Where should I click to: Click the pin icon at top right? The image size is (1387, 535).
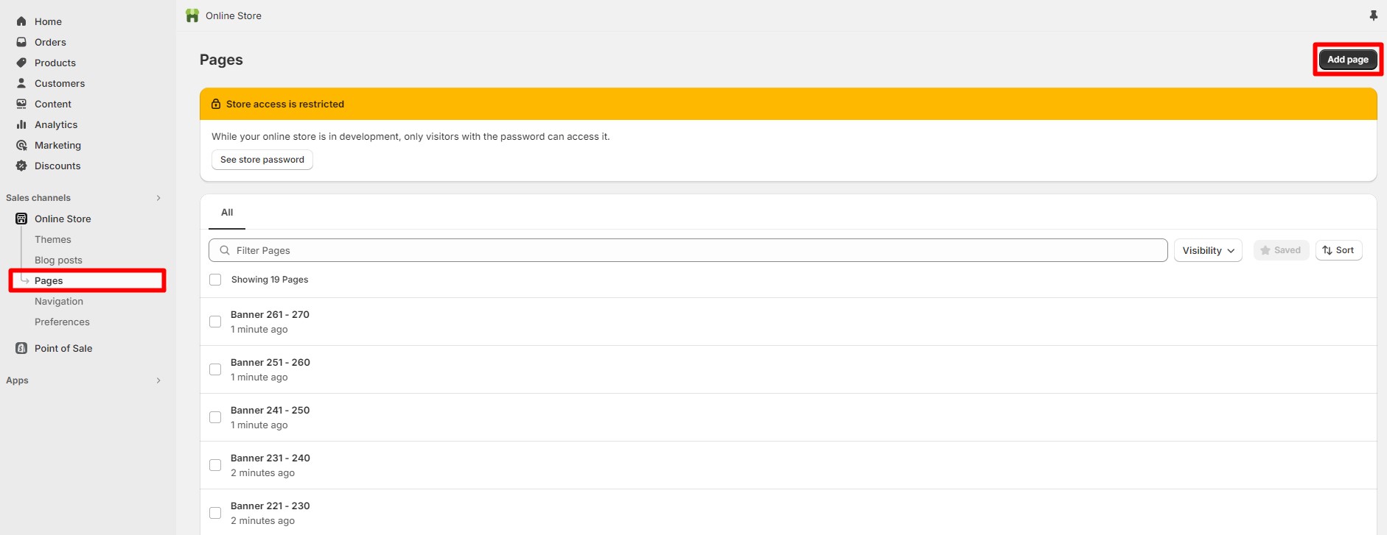[1373, 15]
